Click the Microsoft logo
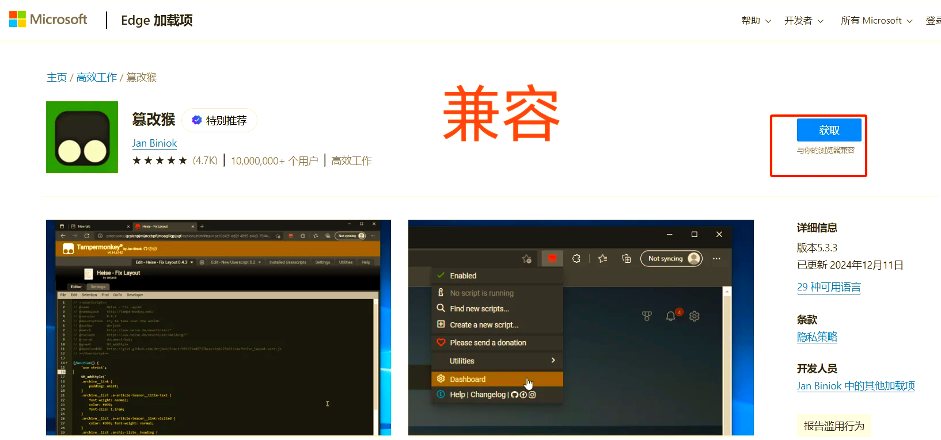941x440 pixels. pos(48,20)
